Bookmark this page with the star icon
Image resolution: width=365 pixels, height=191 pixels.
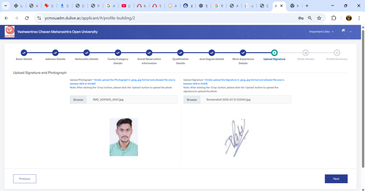pyautogui.click(x=319, y=18)
